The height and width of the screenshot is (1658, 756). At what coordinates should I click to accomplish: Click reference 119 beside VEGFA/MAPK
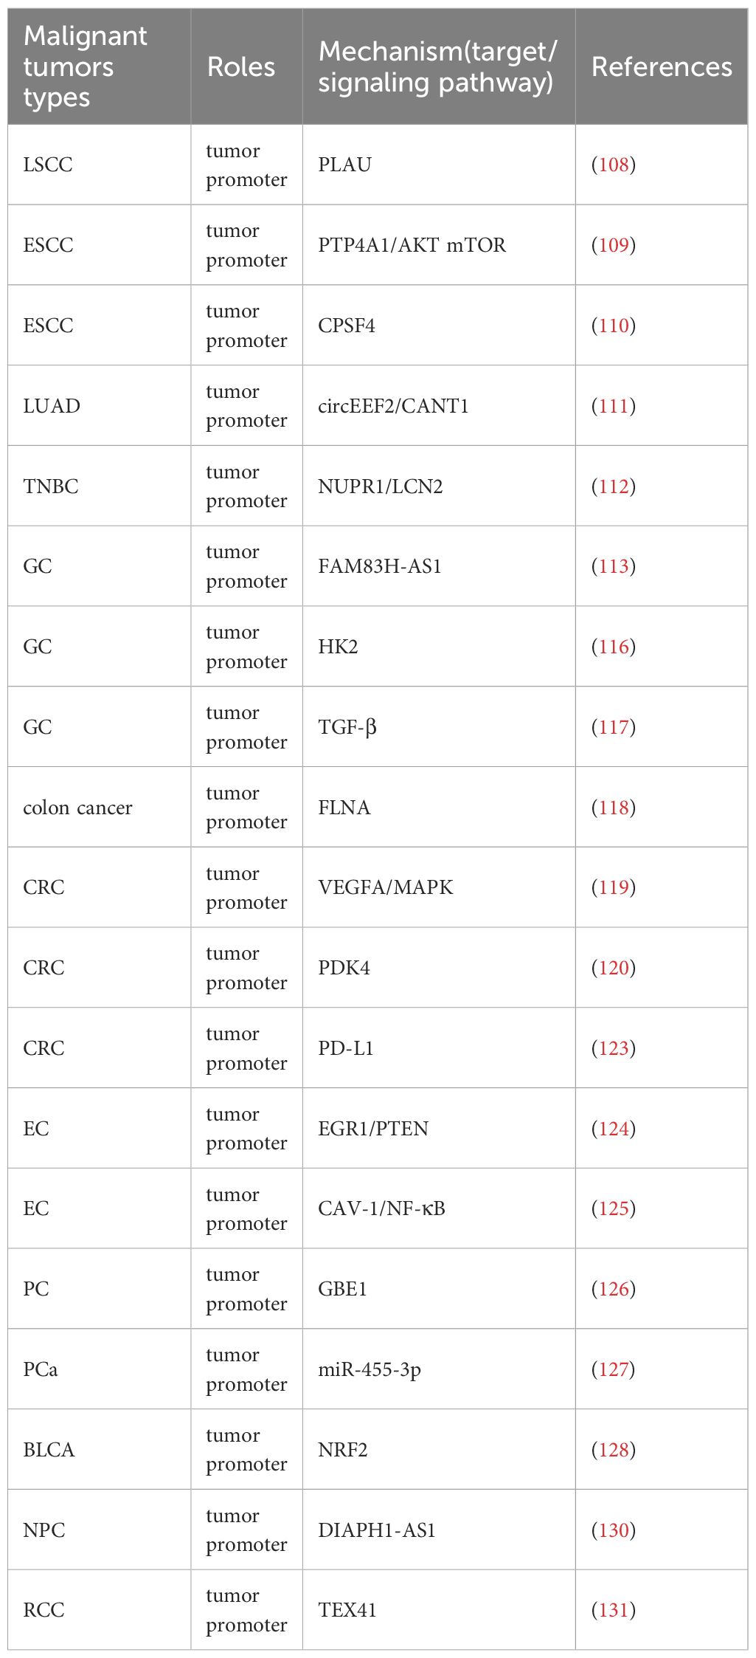pos(613,887)
